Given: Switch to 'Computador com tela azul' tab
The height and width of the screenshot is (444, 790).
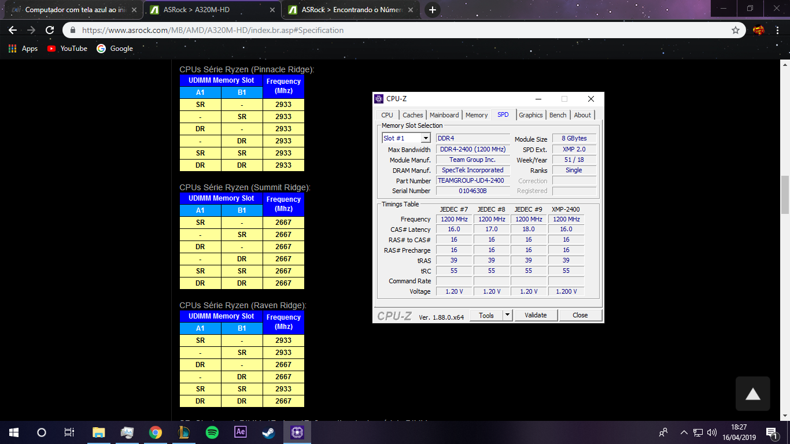Looking at the screenshot, I should [x=73, y=10].
